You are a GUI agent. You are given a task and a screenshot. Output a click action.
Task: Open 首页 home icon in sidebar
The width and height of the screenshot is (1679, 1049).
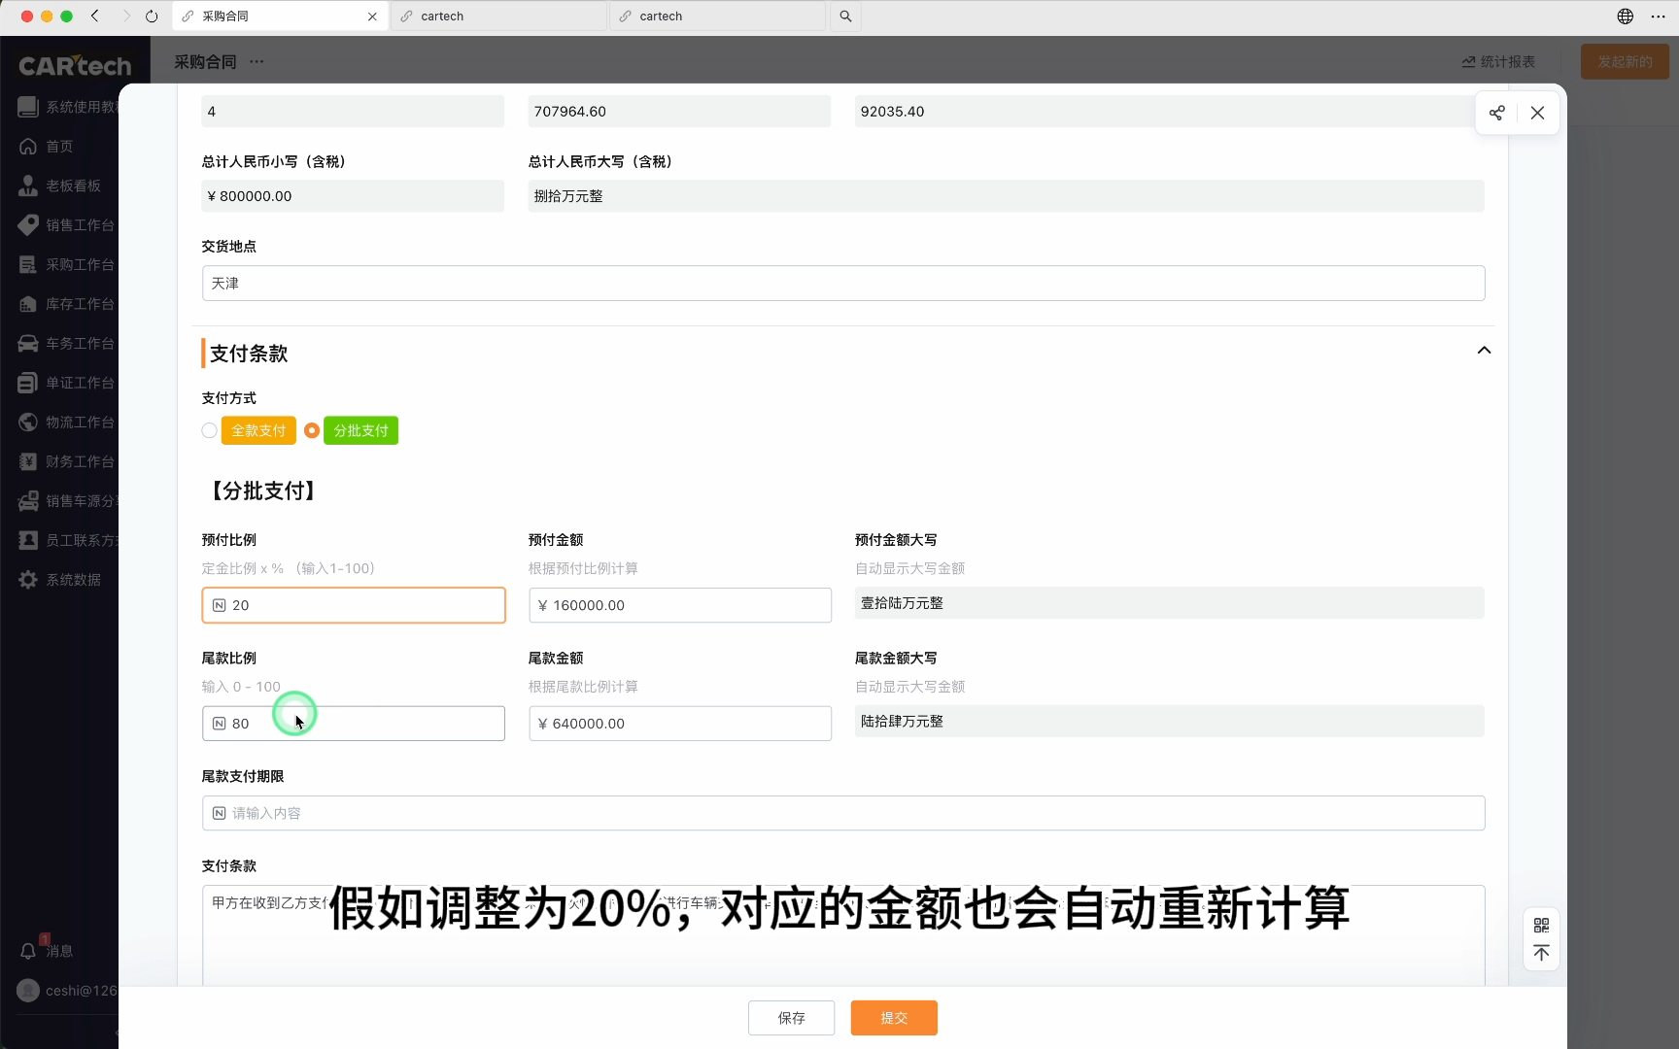(x=28, y=147)
